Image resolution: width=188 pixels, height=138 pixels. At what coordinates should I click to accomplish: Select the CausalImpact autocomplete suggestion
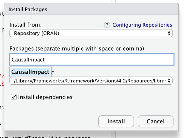pos(30,72)
